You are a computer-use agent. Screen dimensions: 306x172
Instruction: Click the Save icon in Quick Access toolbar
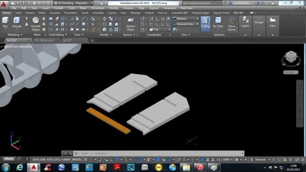tap(23, 3)
